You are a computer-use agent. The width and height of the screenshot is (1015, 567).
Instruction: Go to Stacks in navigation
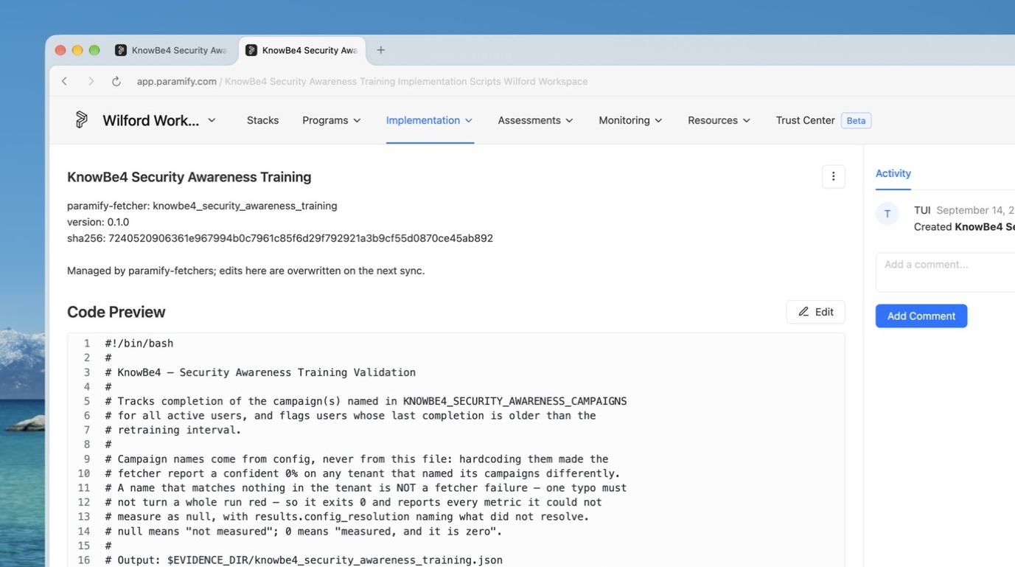coord(262,120)
